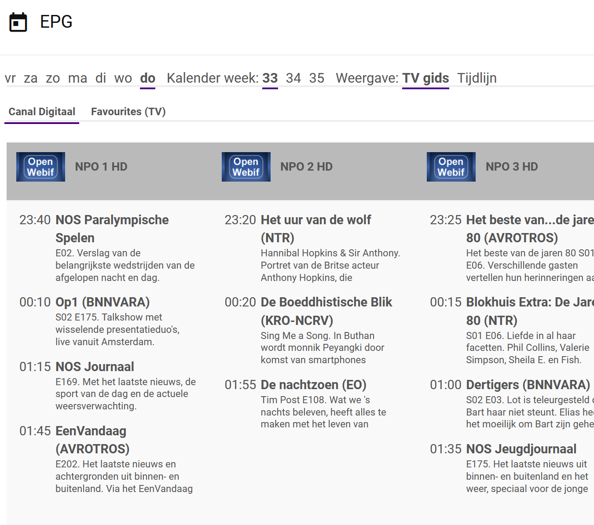
Task: Select the ma day tab
Action: tap(77, 78)
